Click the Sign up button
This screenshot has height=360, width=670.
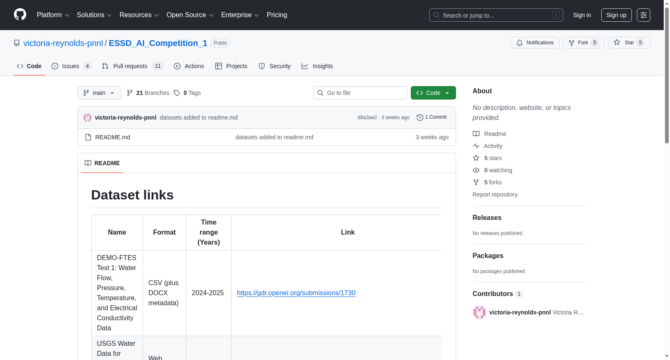(616, 15)
